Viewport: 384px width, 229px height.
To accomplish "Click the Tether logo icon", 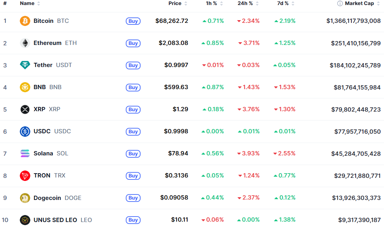I will coord(25,65).
